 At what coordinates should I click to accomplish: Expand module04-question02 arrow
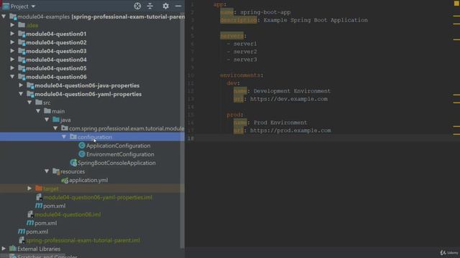click(x=12, y=42)
